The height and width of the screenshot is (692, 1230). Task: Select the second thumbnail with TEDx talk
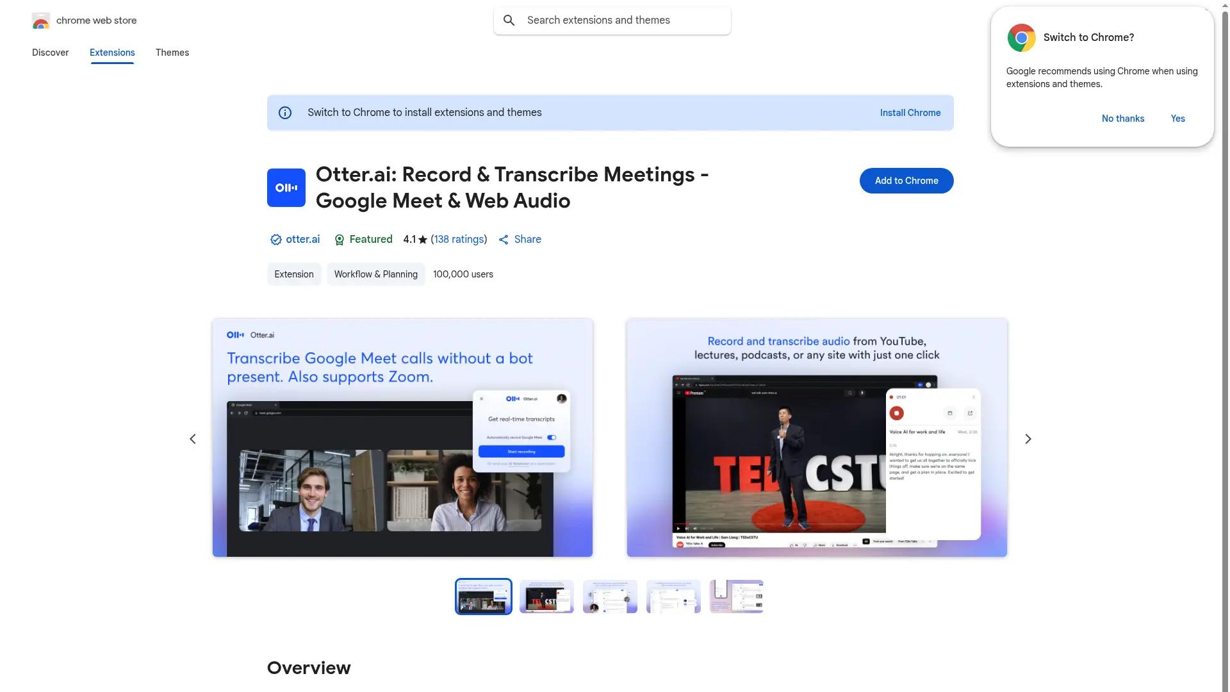tap(546, 597)
